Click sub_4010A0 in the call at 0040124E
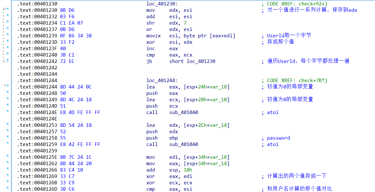Screen dimensions: 375x192 coord(184,112)
